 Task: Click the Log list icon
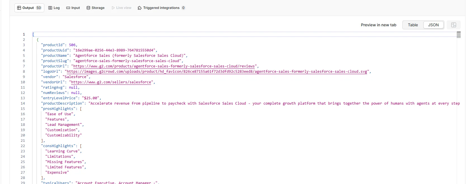coord(50,8)
